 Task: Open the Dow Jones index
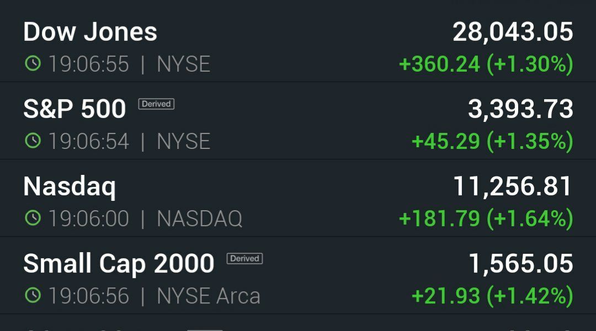click(x=298, y=44)
